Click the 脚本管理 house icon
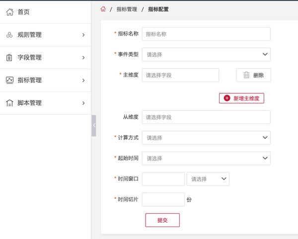Screen dimensions: 298x239 (9, 103)
